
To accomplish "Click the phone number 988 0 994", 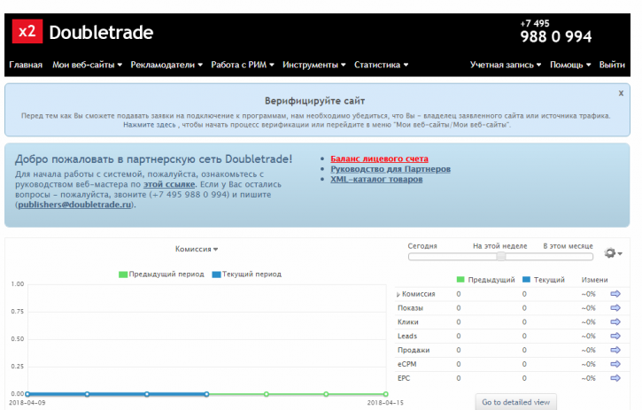I will [x=555, y=36].
